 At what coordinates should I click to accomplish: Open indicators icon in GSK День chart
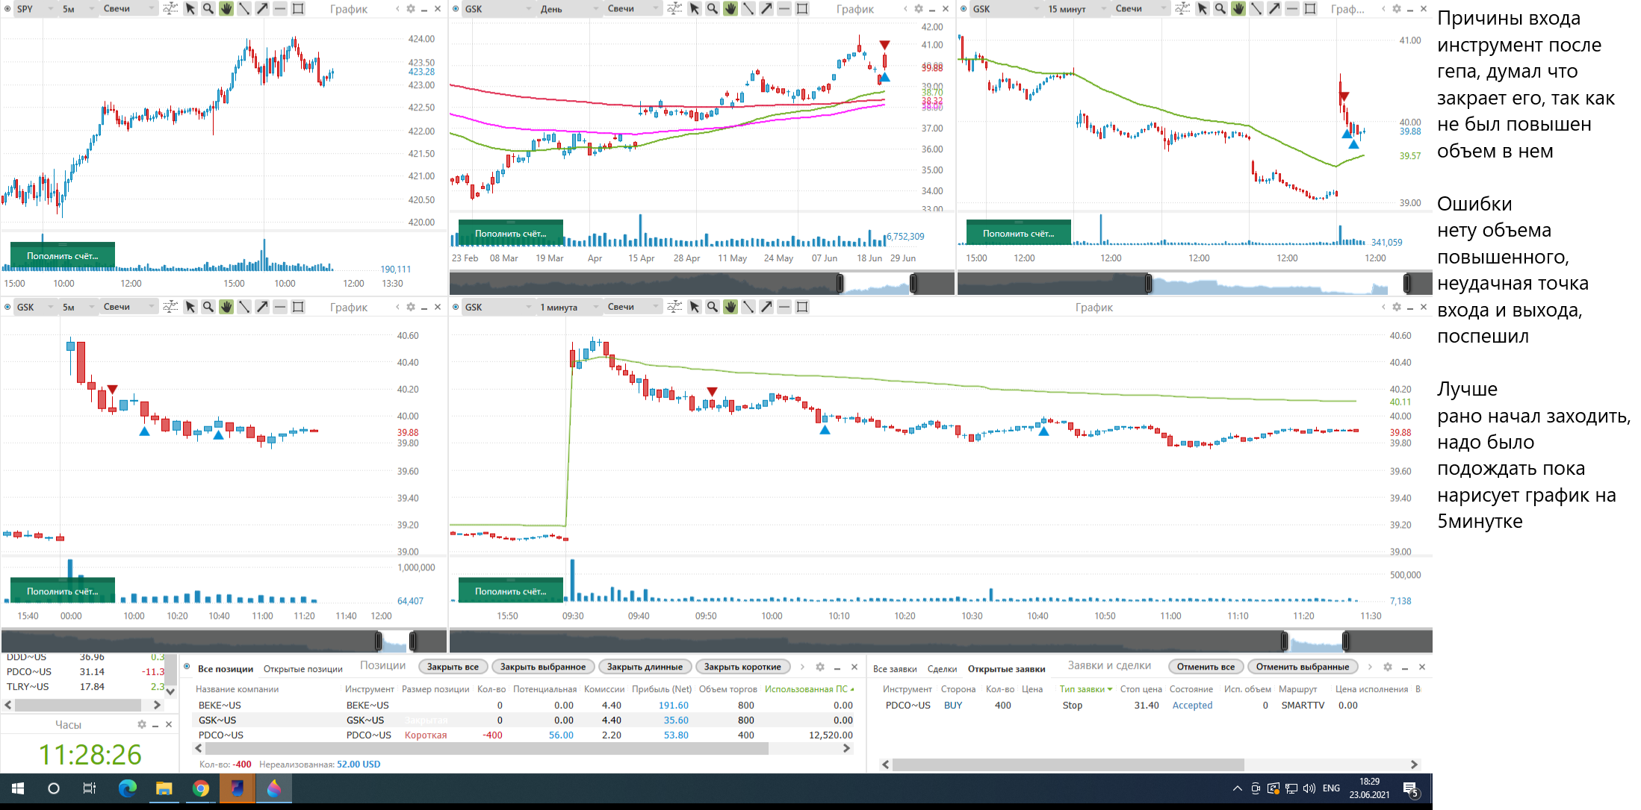coord(674,9)
